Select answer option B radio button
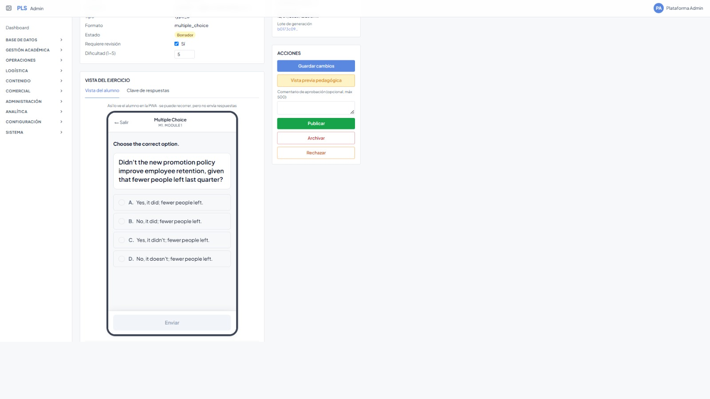710x399 pixels. [x=122, y=221]
